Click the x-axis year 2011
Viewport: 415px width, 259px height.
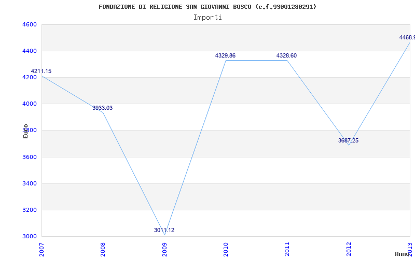tap(287, 250)
